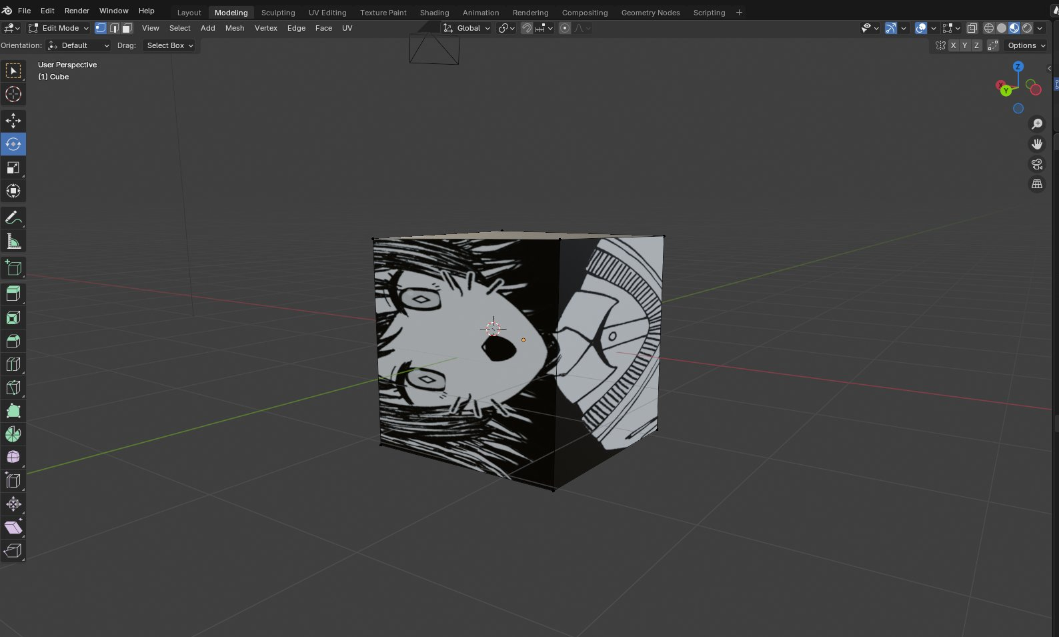Open the Select Box drag dropdown
This screenshot has height=637, width=1059.
tap(170, 45)
